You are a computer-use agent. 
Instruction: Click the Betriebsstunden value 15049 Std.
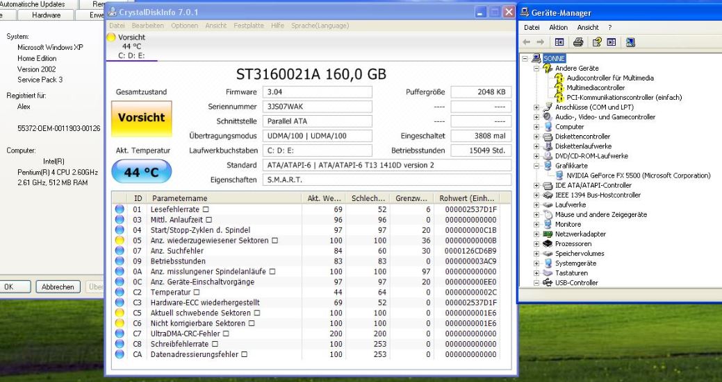coord(481,150)
